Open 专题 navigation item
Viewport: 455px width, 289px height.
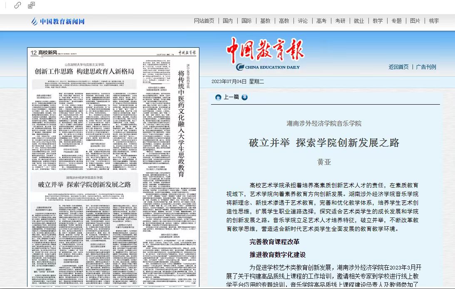tap(397, 21)
